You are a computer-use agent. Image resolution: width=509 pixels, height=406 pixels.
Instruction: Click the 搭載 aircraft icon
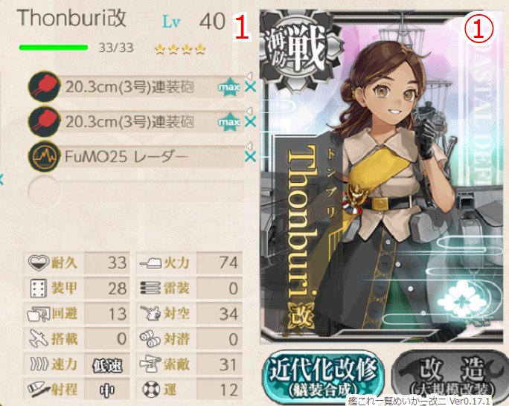(x=39, y=338)
